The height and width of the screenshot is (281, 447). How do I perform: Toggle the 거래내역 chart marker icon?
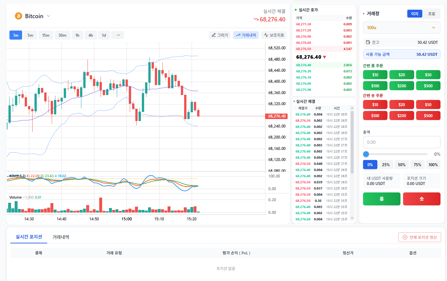pos(238,35)
